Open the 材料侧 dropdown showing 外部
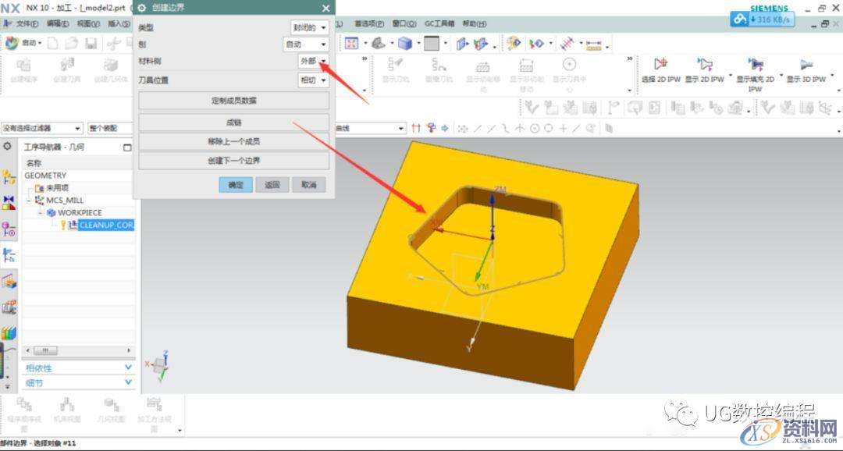The width and height of the screenshot is (843, 451). click(311, 61)
